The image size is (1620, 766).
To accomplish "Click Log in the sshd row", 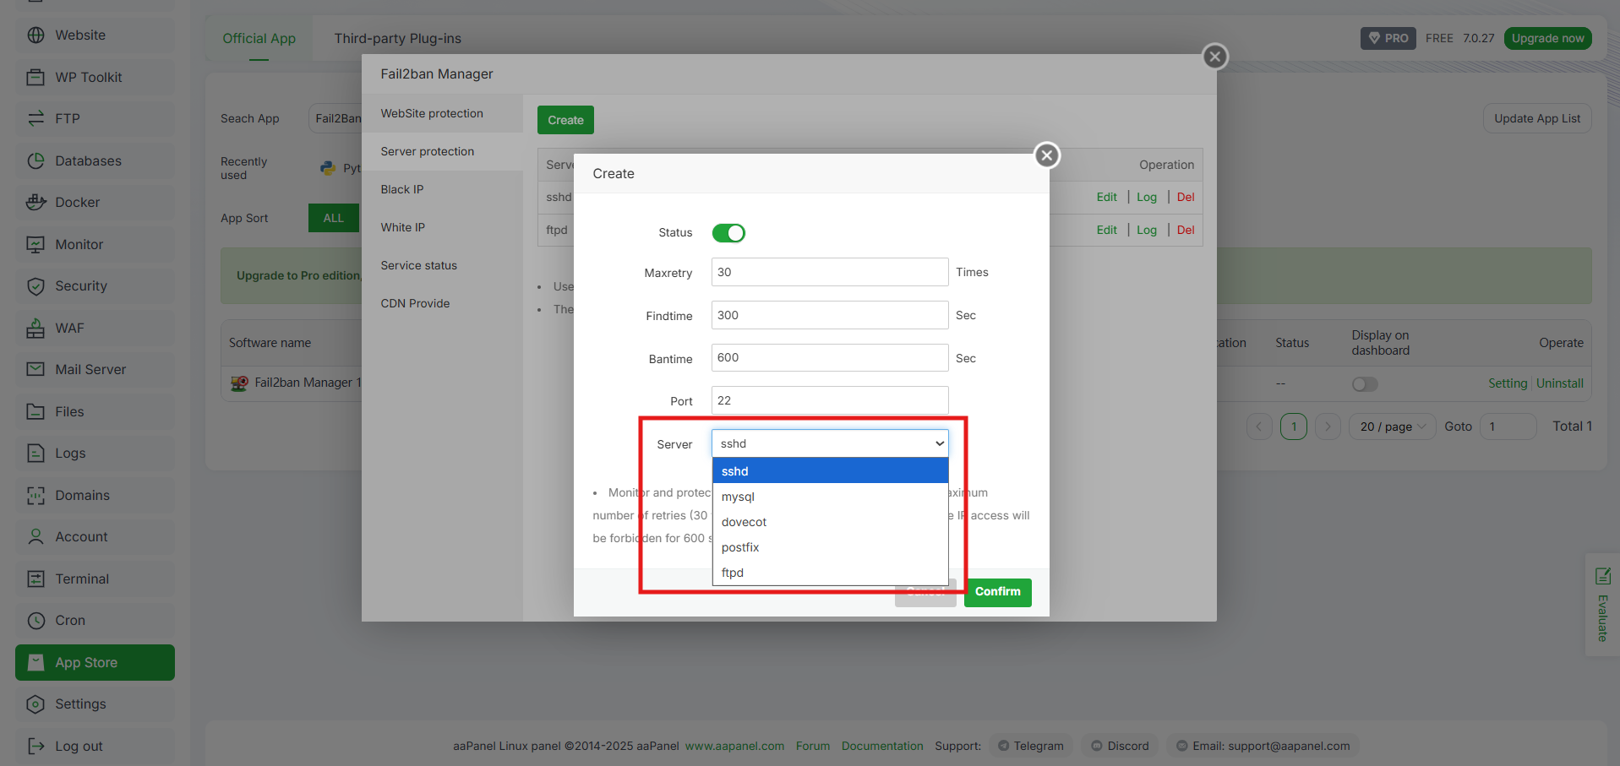I will click(1147, 197).
